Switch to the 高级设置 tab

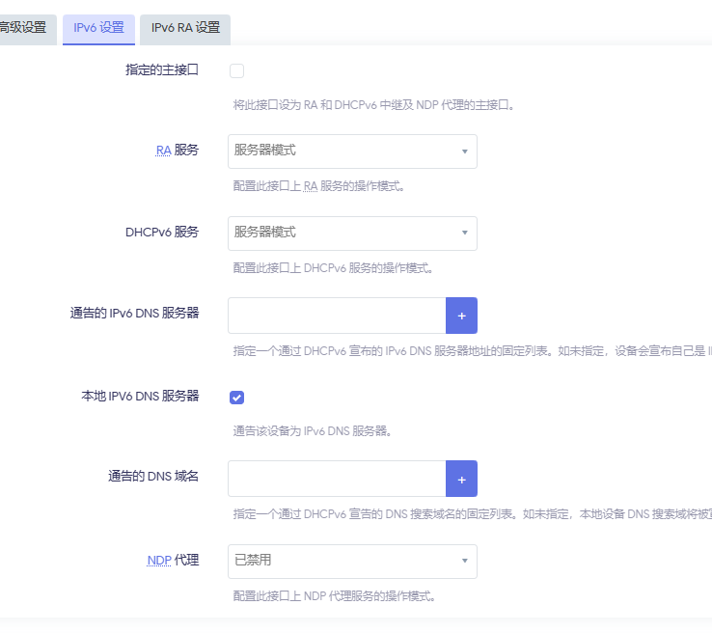pos(23,28)
